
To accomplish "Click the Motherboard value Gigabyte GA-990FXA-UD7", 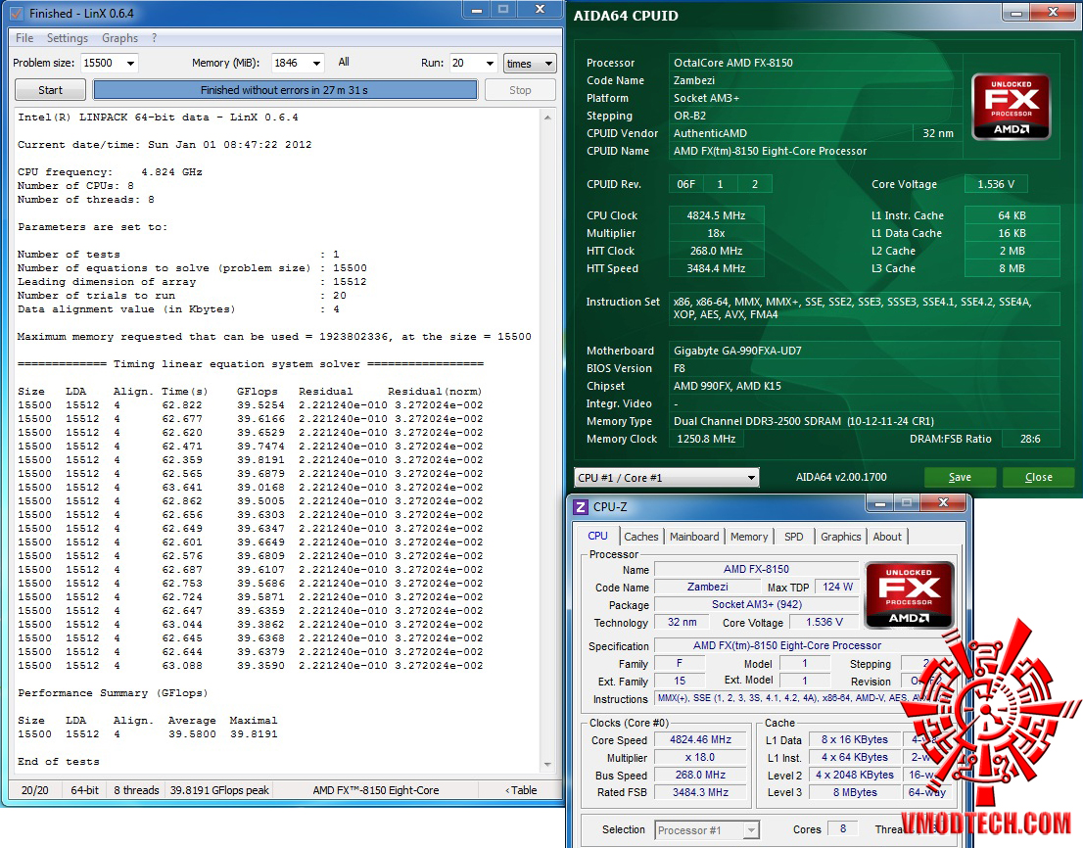I will point(864,351).
